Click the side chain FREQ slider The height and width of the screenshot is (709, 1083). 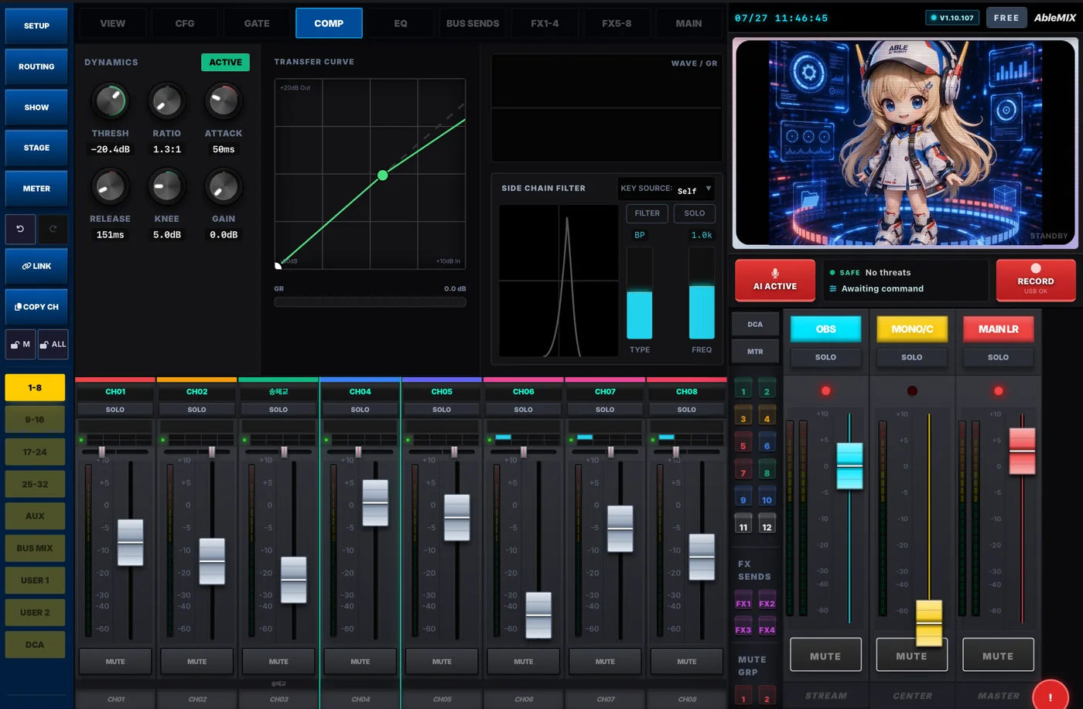click(x=702, y=294)
